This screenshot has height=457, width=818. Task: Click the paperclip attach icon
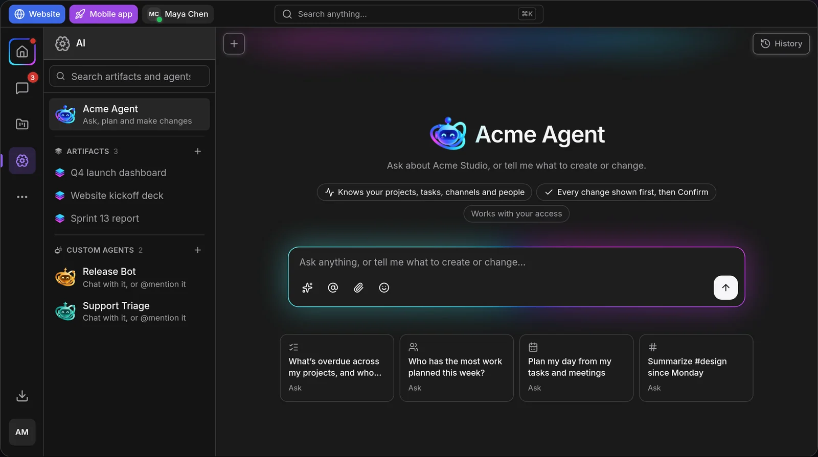tap(358, 287)
